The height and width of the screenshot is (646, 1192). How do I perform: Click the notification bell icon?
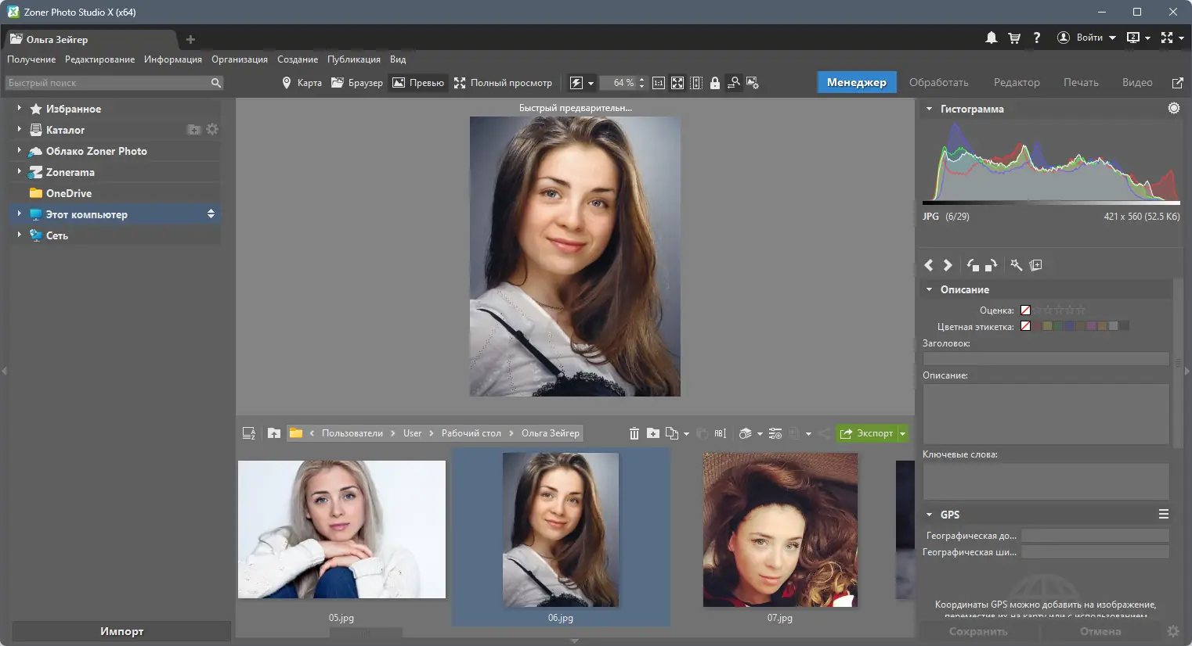[x=992, y=38]
